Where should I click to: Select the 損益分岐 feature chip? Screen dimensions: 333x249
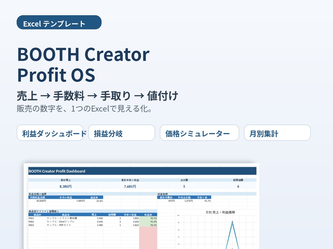(x=122, y=133)
